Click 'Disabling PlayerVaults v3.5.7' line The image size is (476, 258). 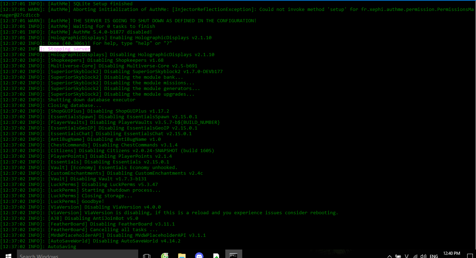(x=110, y=122)
